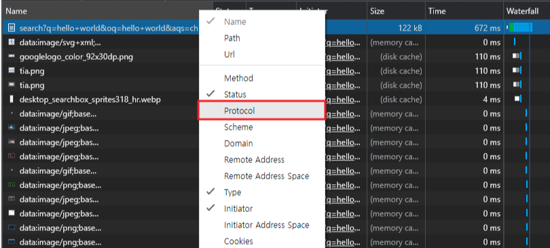This screenshot has height=248, width=550.
Task: Click the disk cache size of the googlelogo_color_92x30dp.png row
Action: point(401,57)
